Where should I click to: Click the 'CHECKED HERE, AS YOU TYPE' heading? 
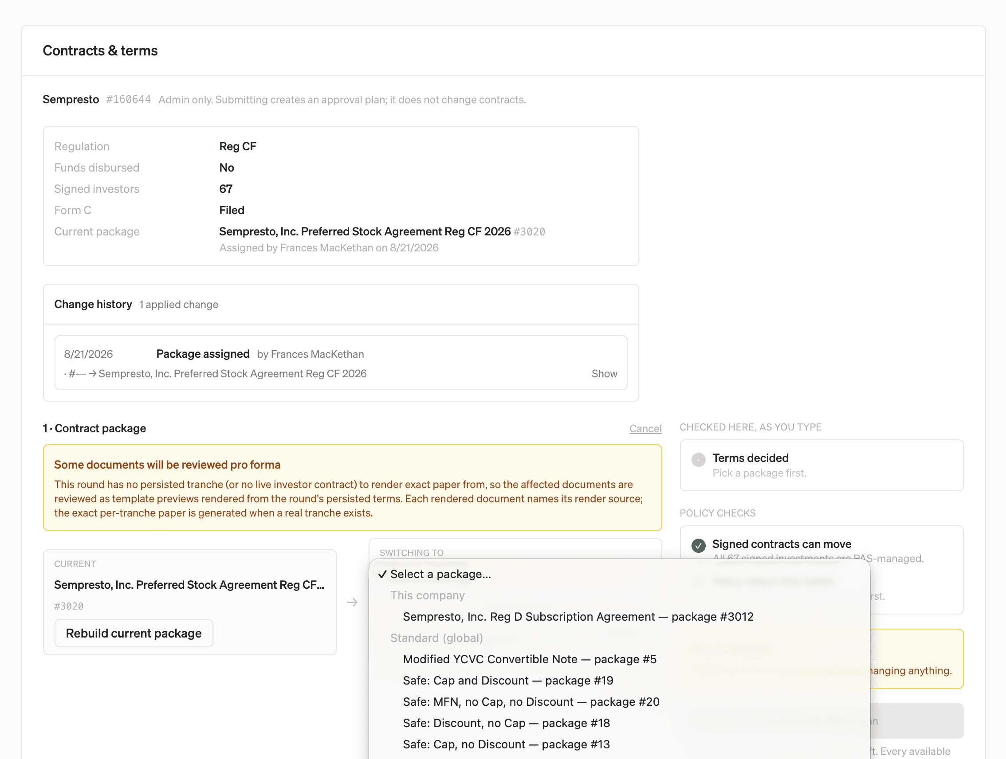(x=750, y=427)
